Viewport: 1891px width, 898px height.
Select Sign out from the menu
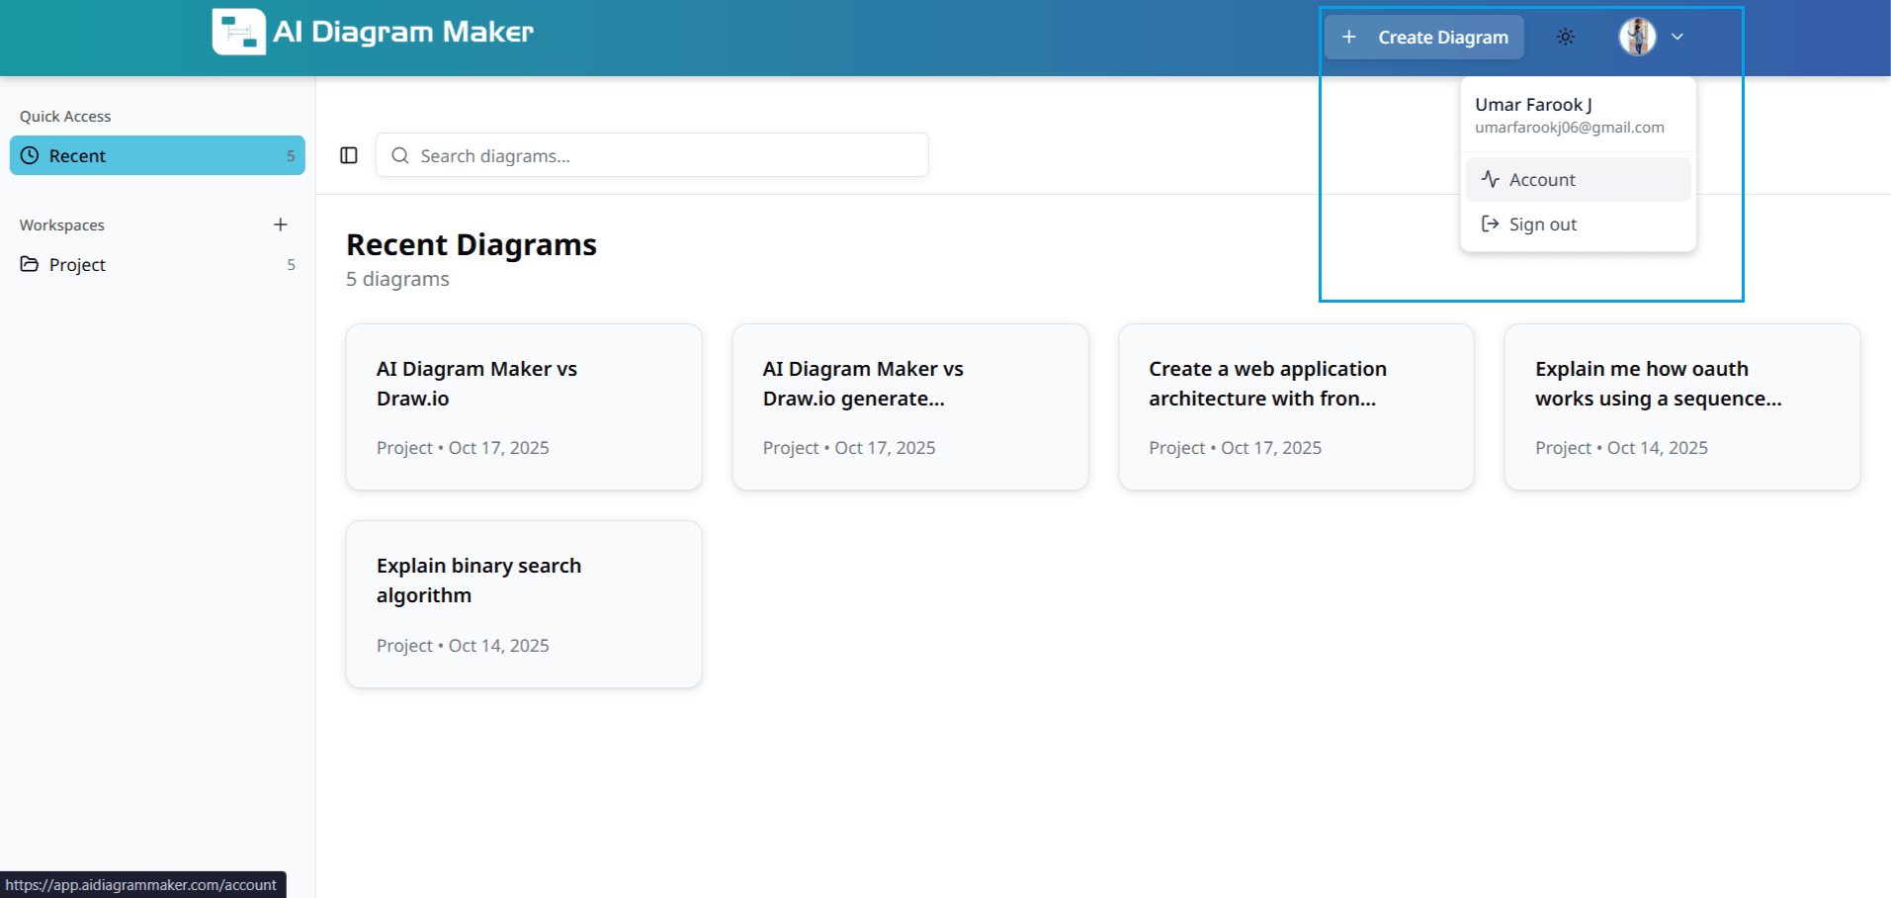point(1542,224)
